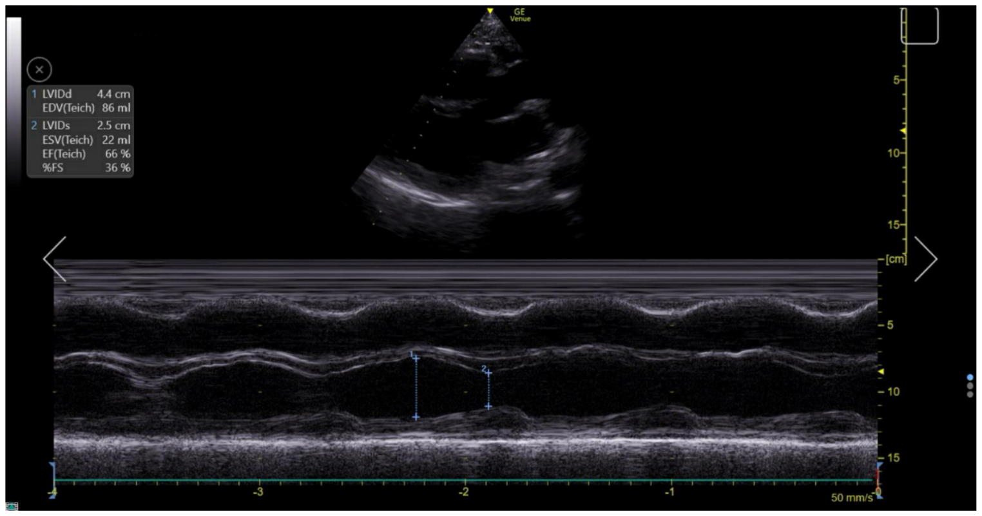Select the middle gray page indicator dot
Screen dimensions: 982x516
click(x=970, y=386)
